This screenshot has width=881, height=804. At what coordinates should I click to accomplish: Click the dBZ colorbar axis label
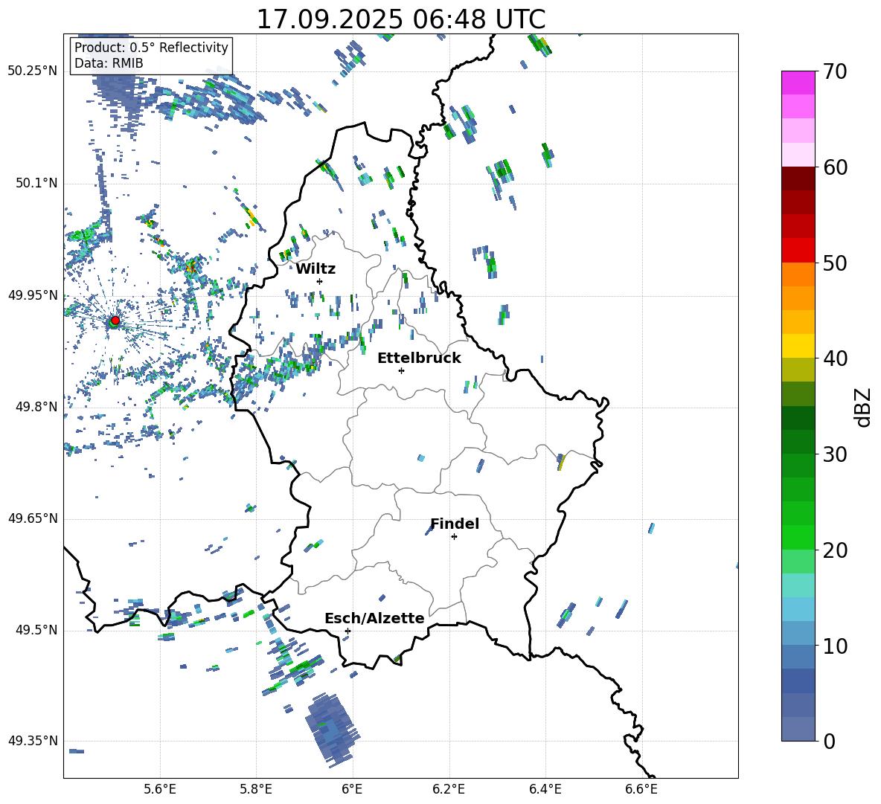tap(863, 407)
